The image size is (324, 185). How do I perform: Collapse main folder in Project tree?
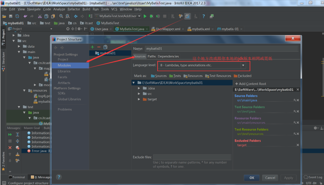click(19, 52)
